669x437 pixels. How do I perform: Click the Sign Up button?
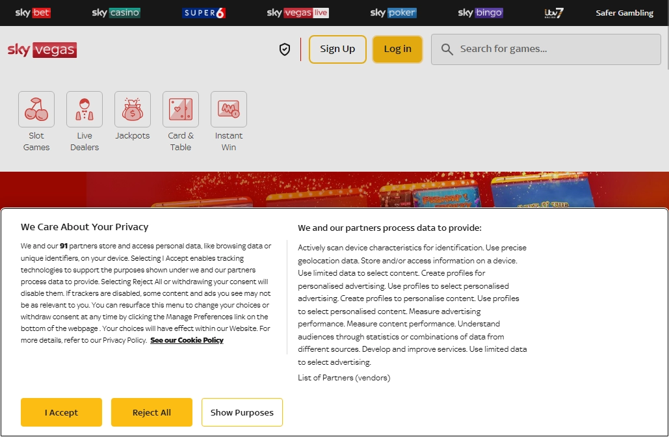tap(337, 49)
